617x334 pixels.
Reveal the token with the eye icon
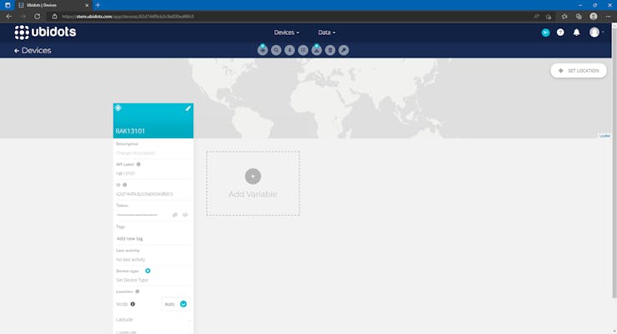(x=185, y=215)
